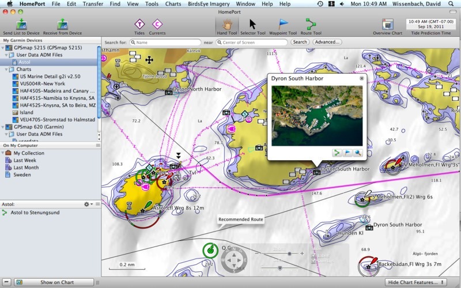Click magnifier icon in harbor popup
Screen dimensions: 461x288
(358, 153)
